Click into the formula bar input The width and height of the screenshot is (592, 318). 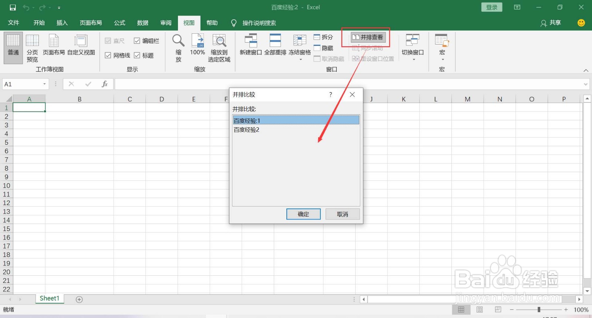[x=348, y=84]
